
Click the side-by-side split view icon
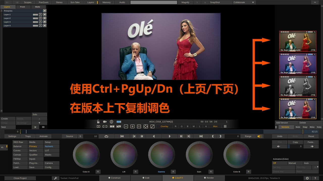[112, 126]
